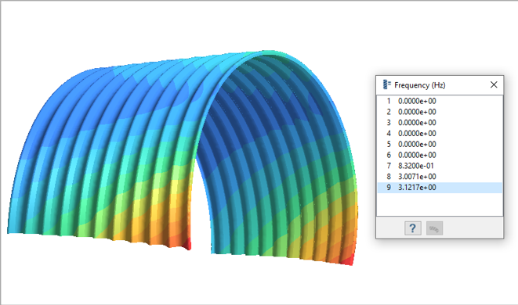Select mode 7 at 8.3200e-01 Hz
The image size is (518, 305).
coord(440,166)
